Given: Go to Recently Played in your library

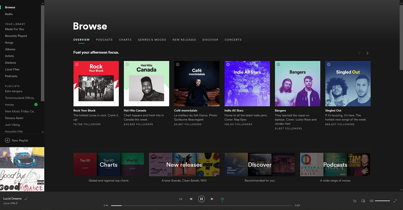Looking at the screenshot, I should (15, 36).
